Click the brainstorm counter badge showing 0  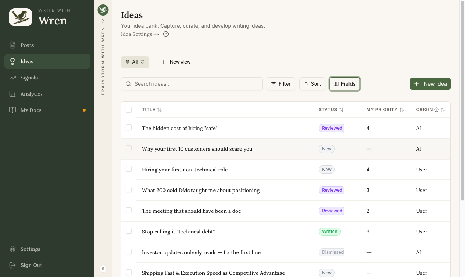tap(103, 269)
